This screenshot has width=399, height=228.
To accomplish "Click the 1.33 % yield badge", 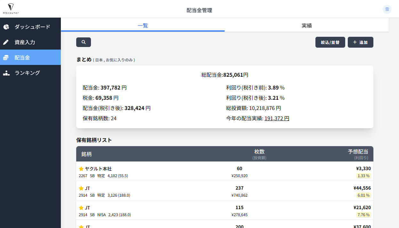I will (363, 176).
